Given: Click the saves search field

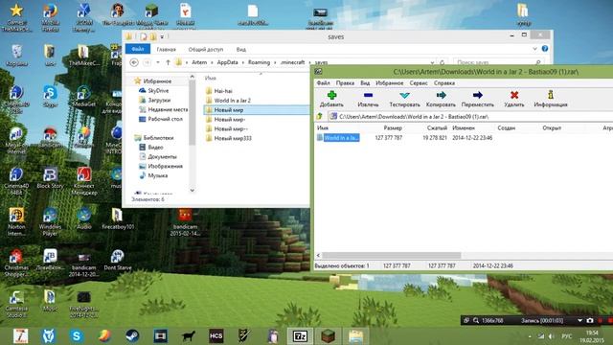Looking at the screenshot, I should pyautogui.click(x=498, y=62).
